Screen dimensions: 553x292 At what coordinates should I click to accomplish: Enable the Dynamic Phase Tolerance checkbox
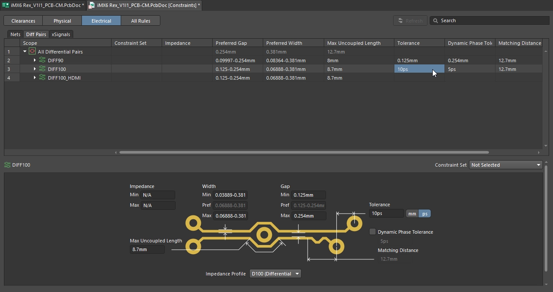pos(373,232)
